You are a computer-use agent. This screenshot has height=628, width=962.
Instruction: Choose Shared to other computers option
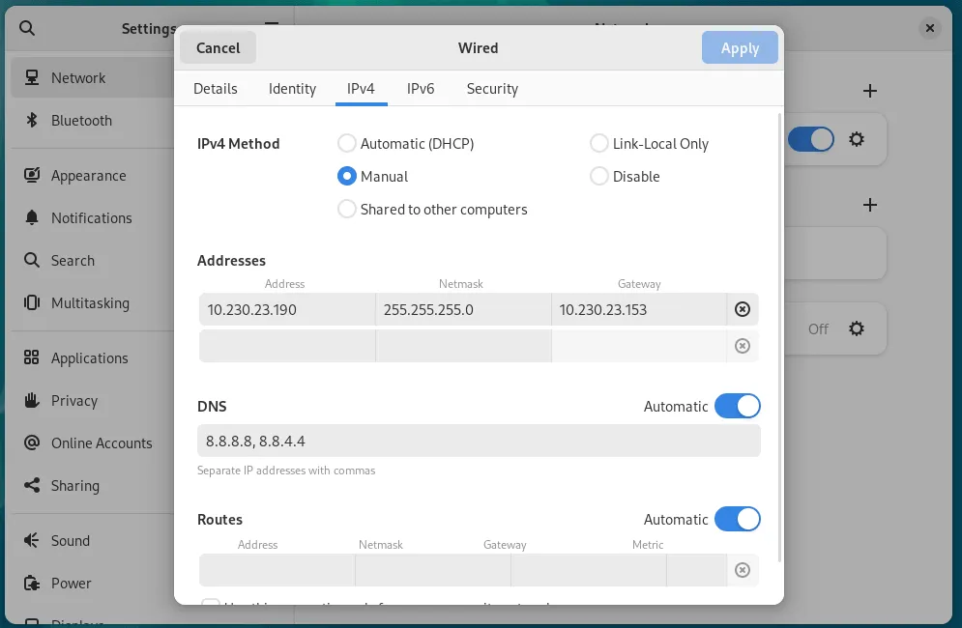[x=347, y=210]
